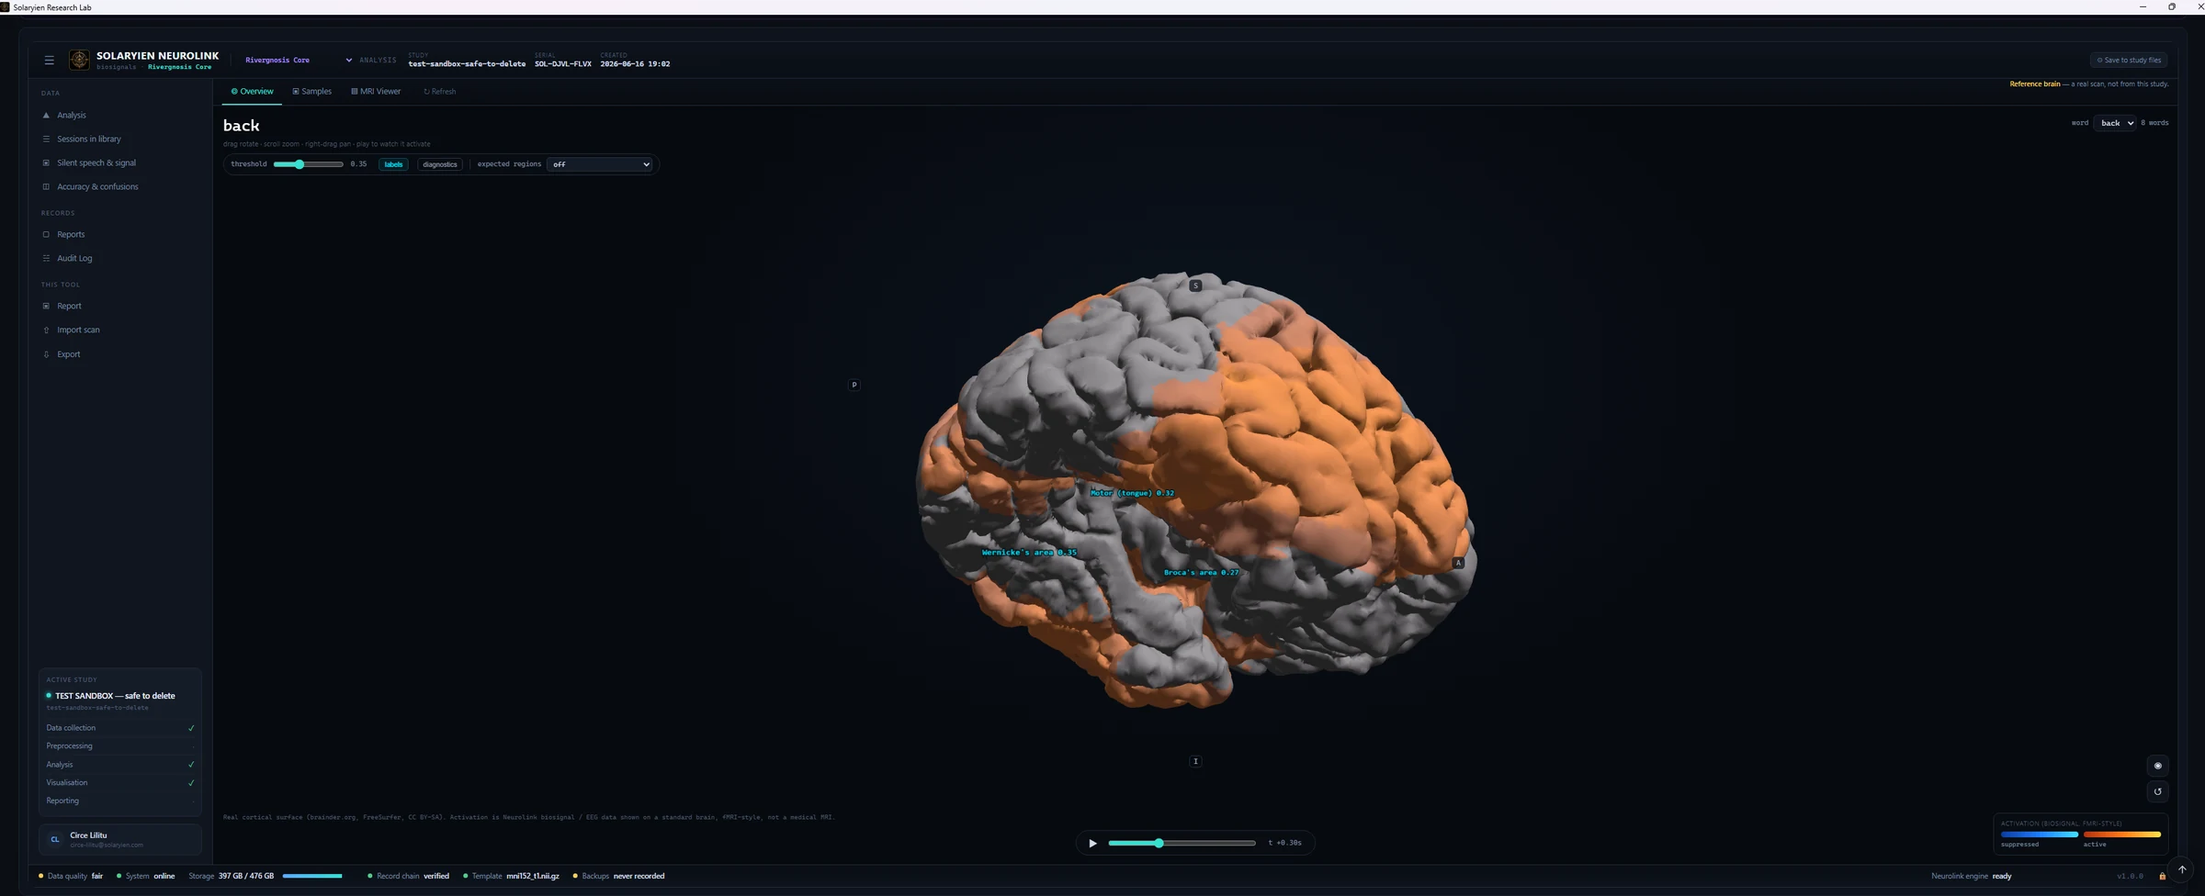Click the P posterior orientation marker

click(x=854, y=386)
